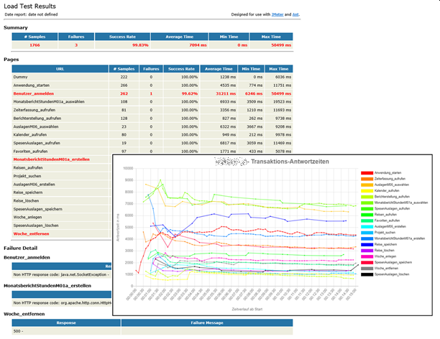The height and width of the screenshot is (339, 440).
Task: Click the SpesenAuslagen_speichern legend swatch
Action: coord(367,262)
